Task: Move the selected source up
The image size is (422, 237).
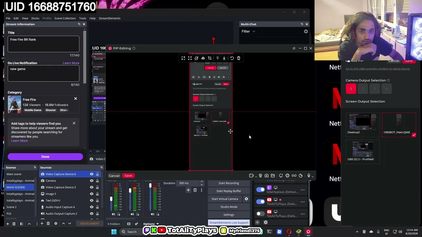Action: [63, 224]
